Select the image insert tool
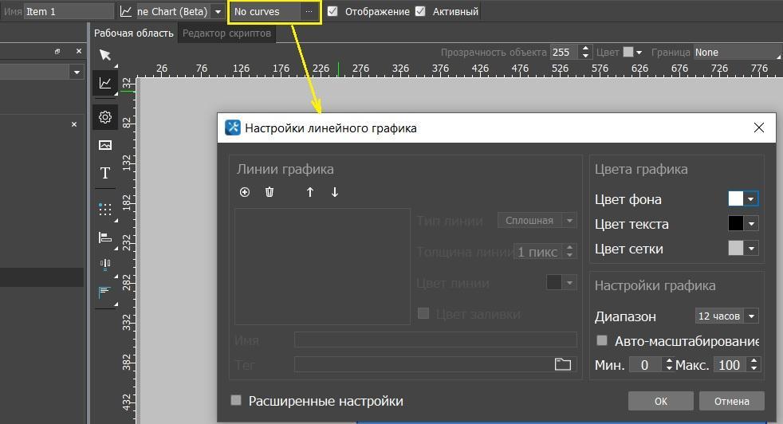The image size is (783, 424). pyautogui.click(x=105, y=145)
